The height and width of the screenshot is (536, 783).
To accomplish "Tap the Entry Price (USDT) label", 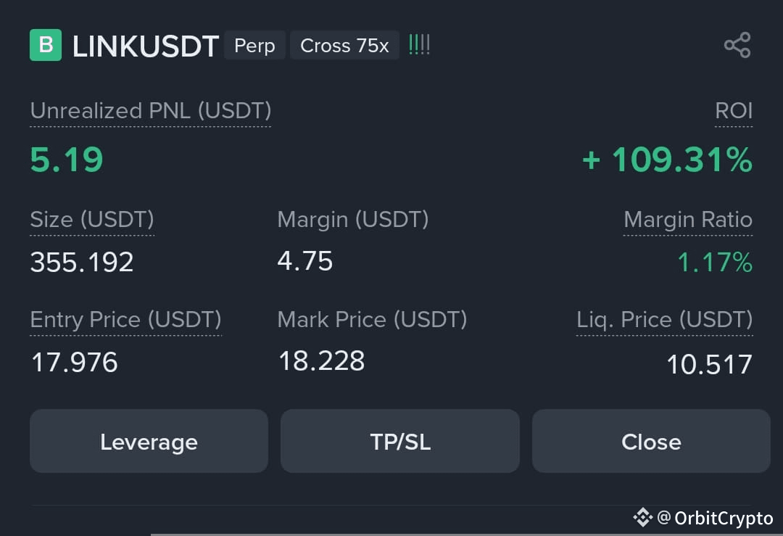I will (x=125, y=320).
